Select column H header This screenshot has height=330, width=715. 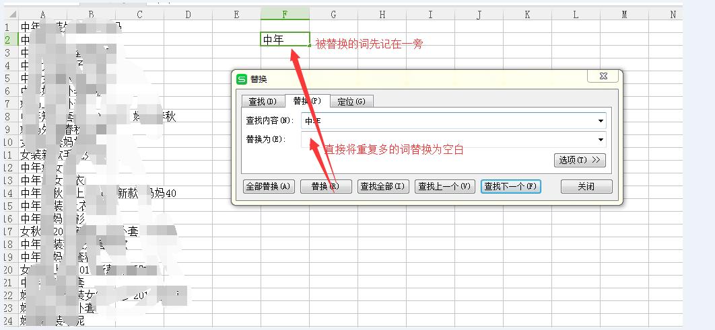click(x=382, y=15)
